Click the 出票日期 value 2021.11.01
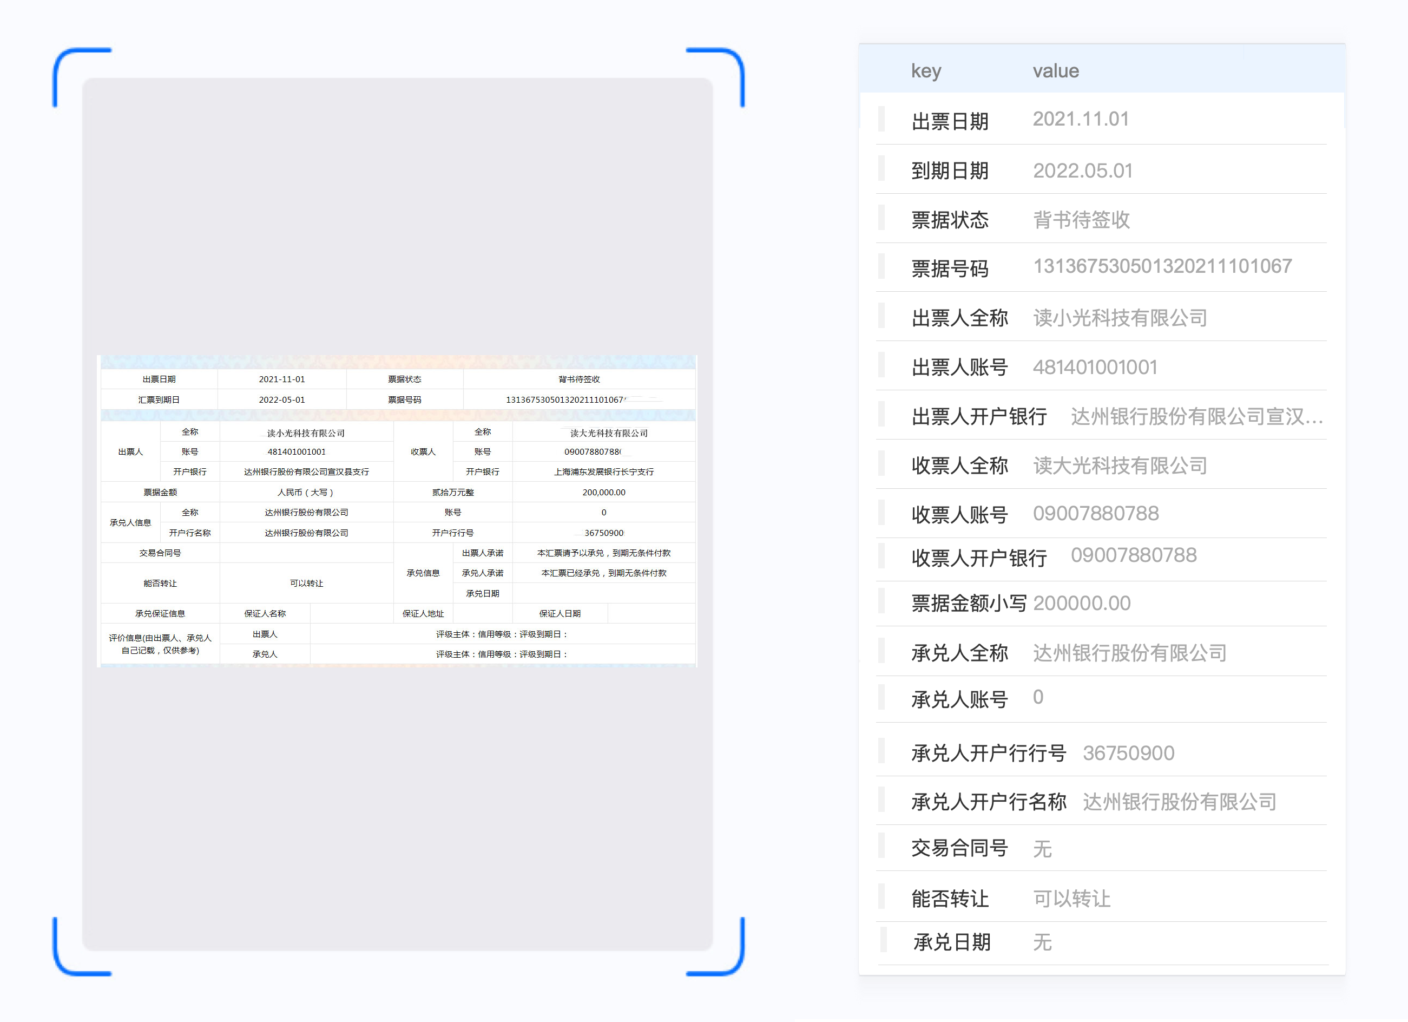1408x1022 pixels. tap(1081, 119)
